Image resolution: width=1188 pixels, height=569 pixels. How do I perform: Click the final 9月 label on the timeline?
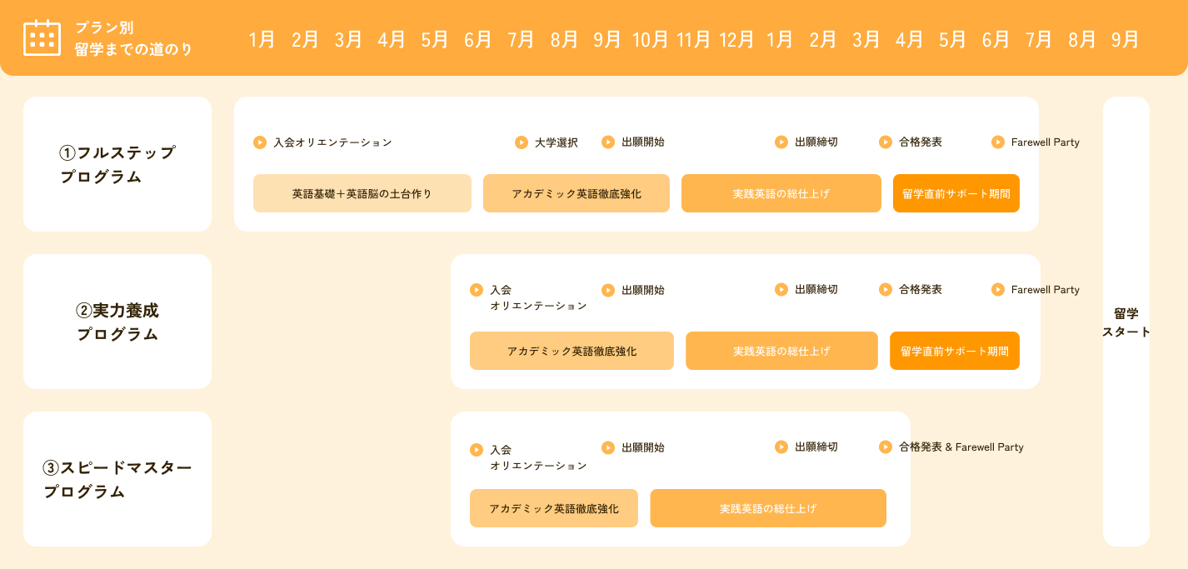click(1125, 39)
